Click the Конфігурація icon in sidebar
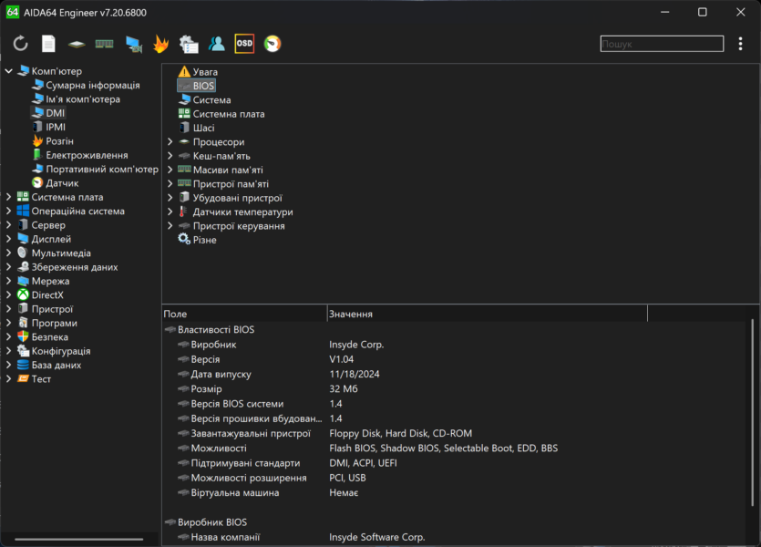 [x=23, y=351]
